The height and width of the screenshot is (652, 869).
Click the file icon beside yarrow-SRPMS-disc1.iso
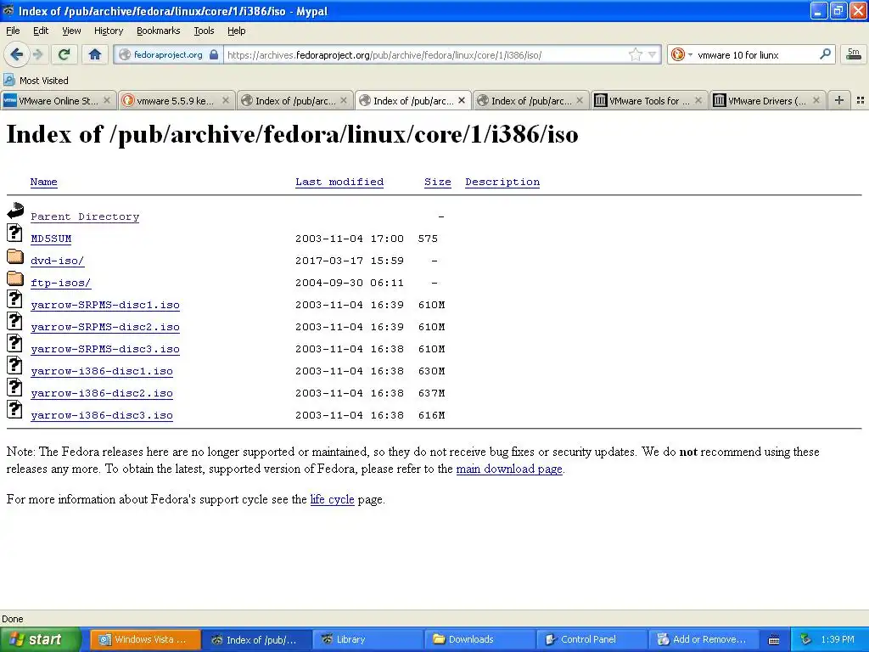tap(15, 299)
